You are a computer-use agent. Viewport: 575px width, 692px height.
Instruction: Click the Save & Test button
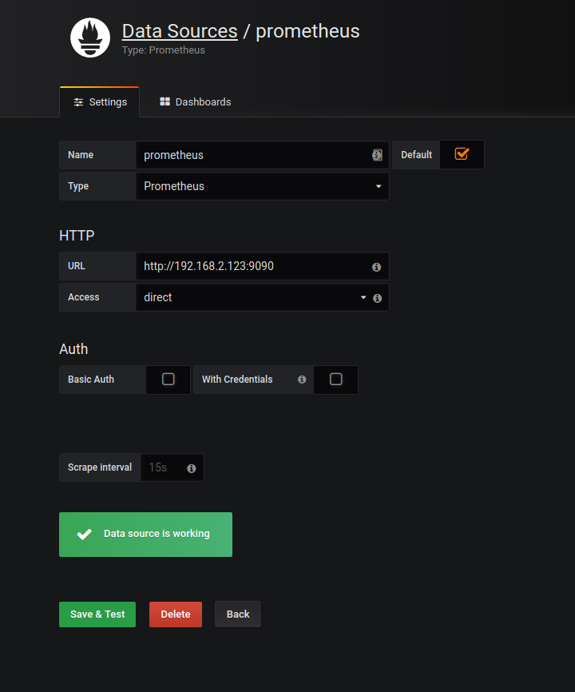coord(97,614)
